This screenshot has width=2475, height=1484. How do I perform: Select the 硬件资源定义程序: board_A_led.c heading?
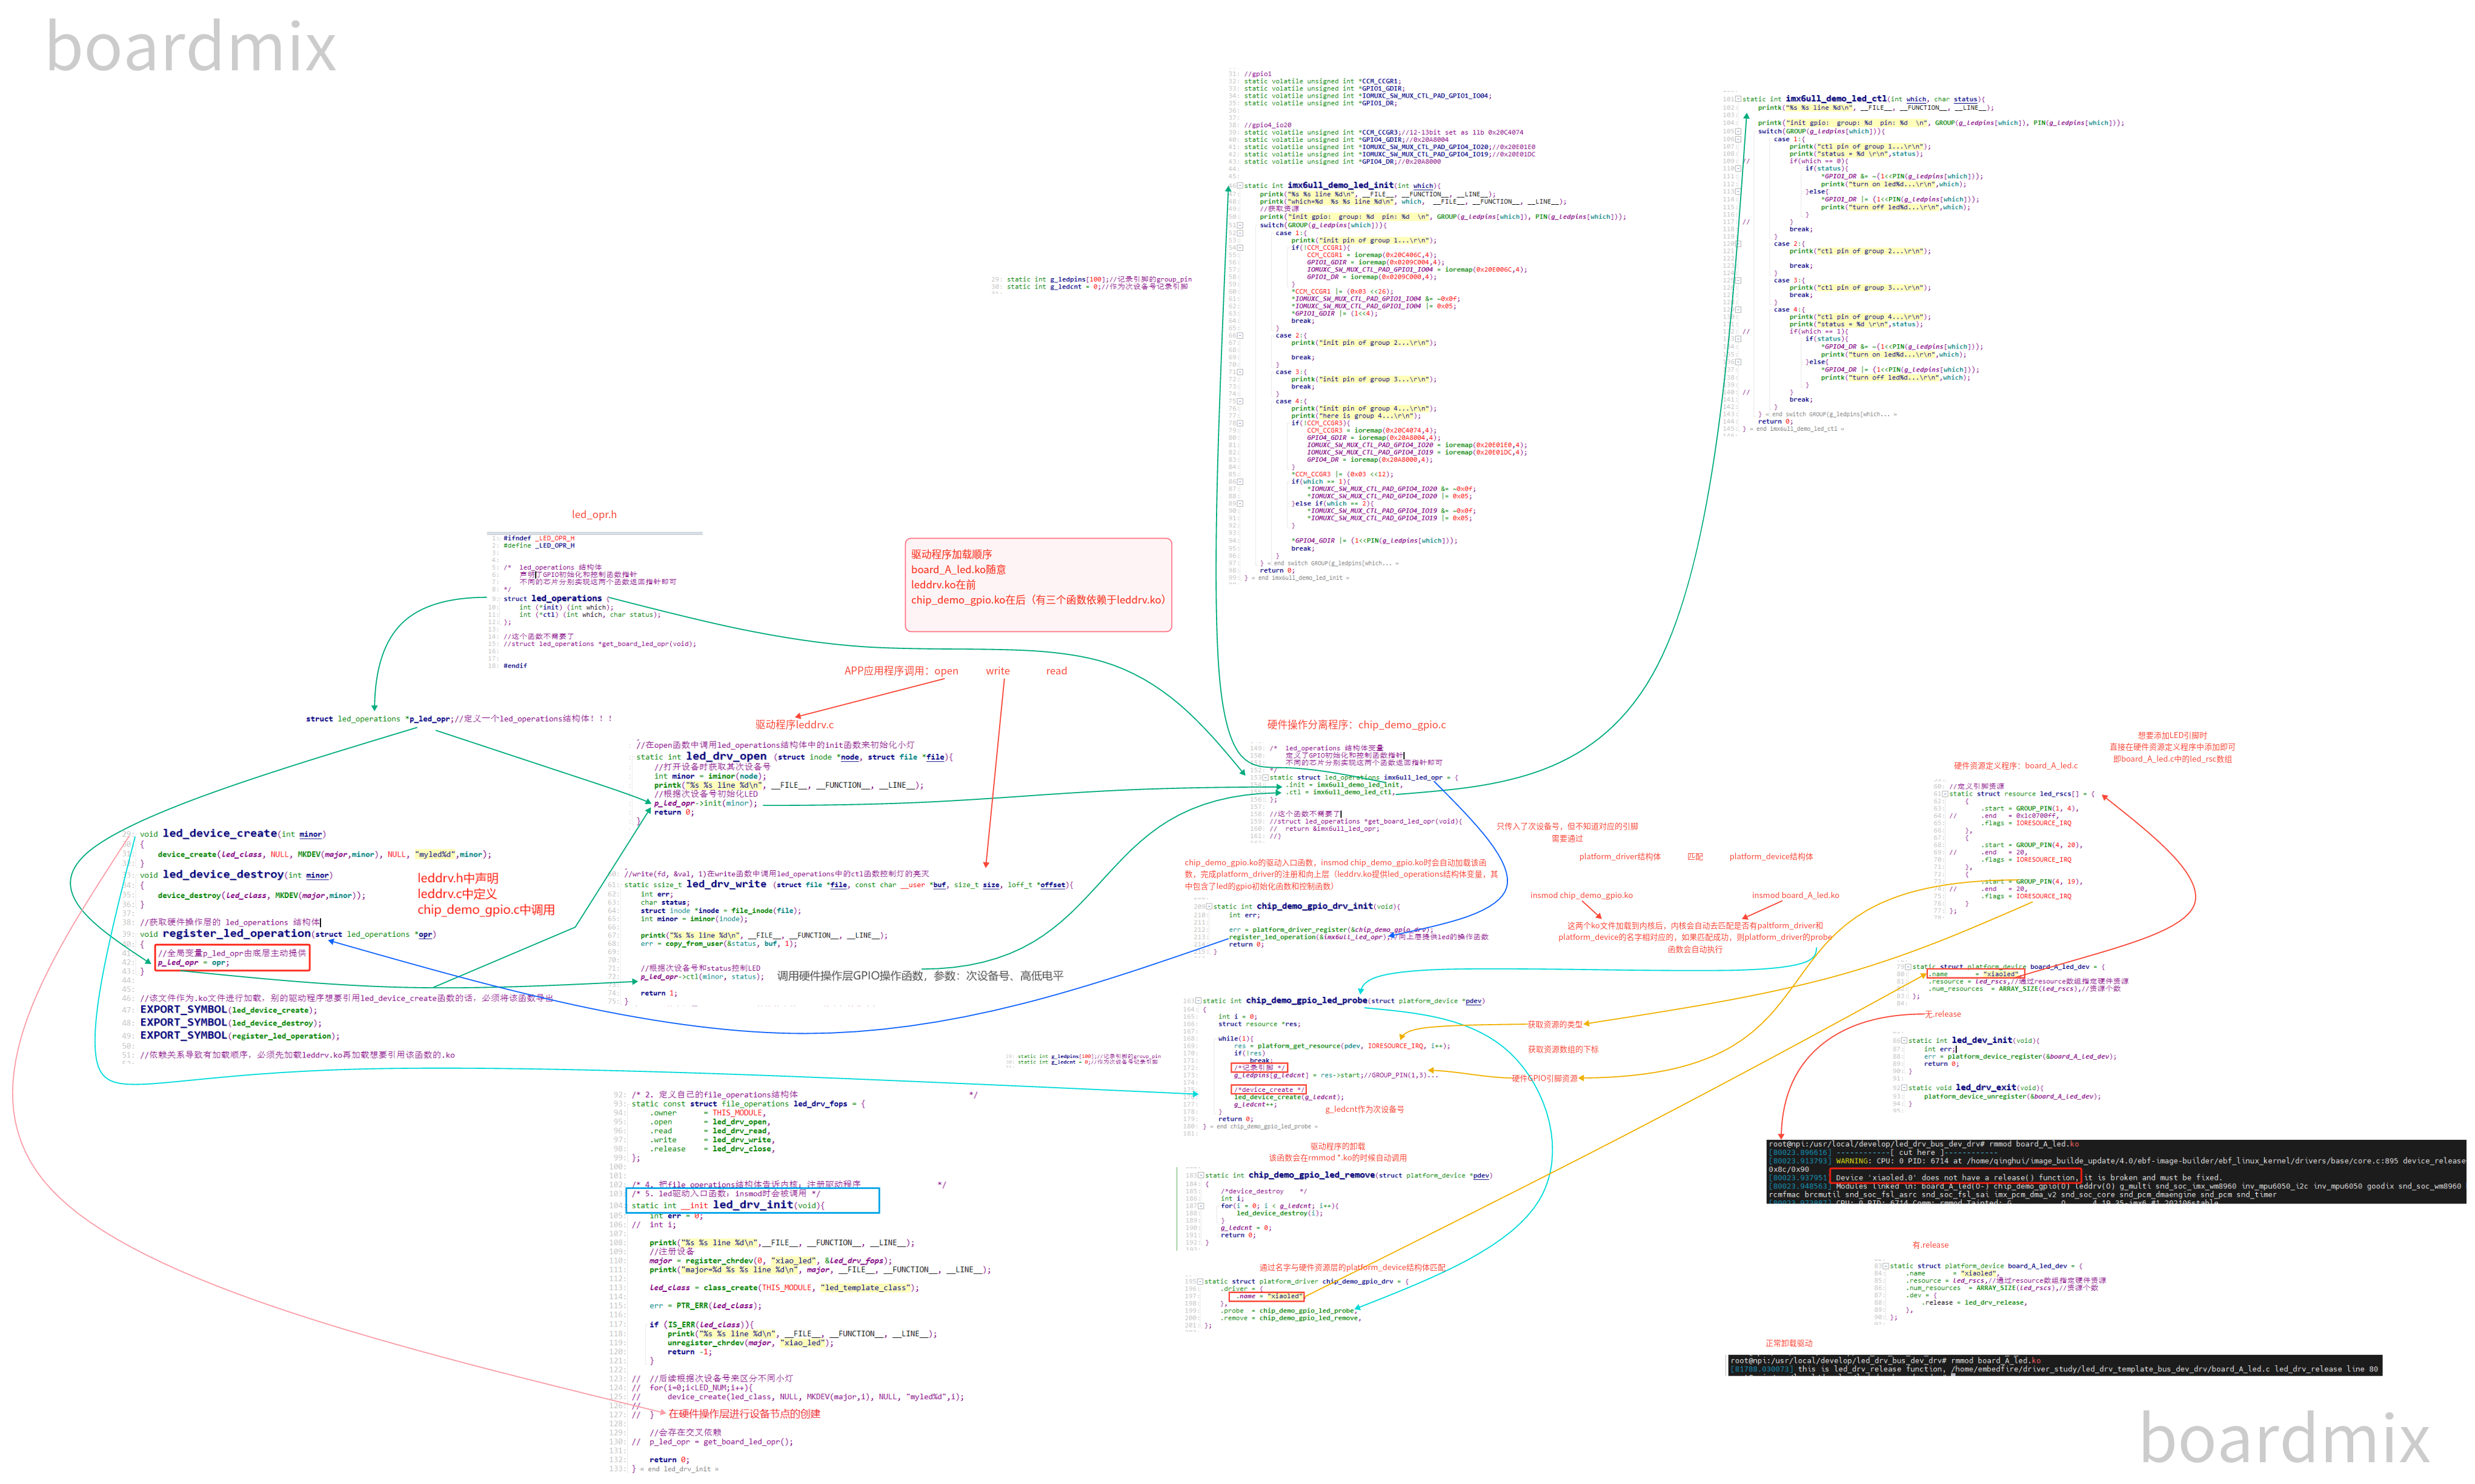pyautogui.click(x=2015, y=766)
